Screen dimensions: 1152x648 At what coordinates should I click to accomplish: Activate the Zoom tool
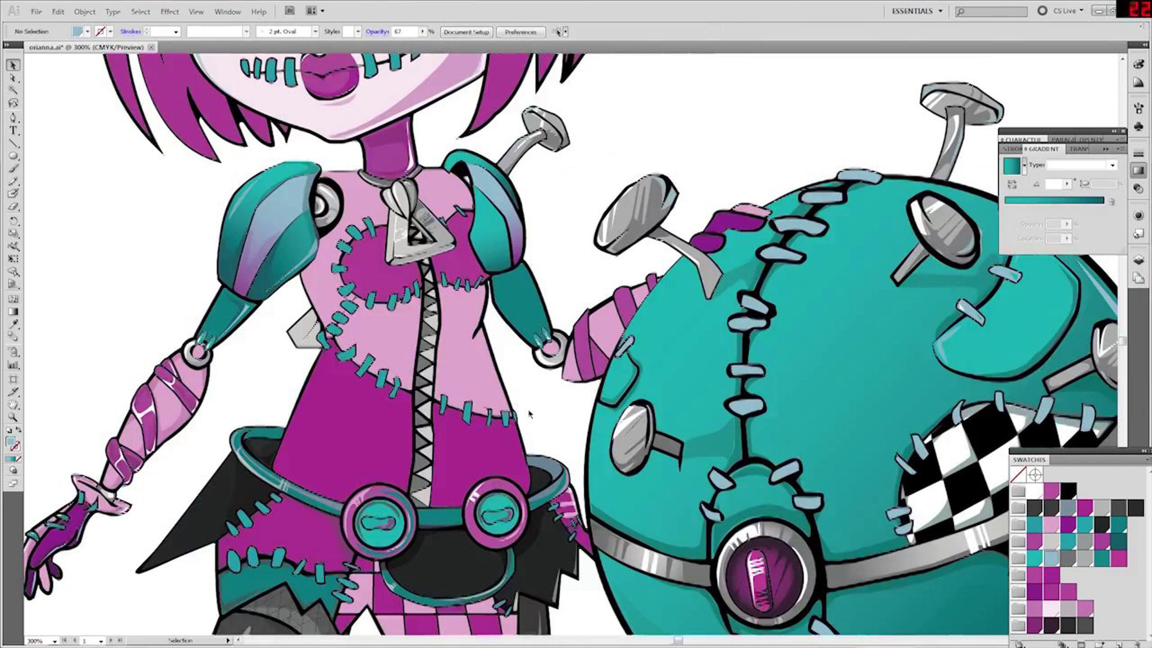[x=13, y=417]
